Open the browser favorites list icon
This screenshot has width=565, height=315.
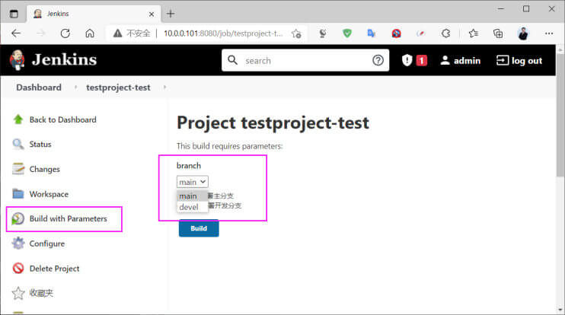click(474, 33)
